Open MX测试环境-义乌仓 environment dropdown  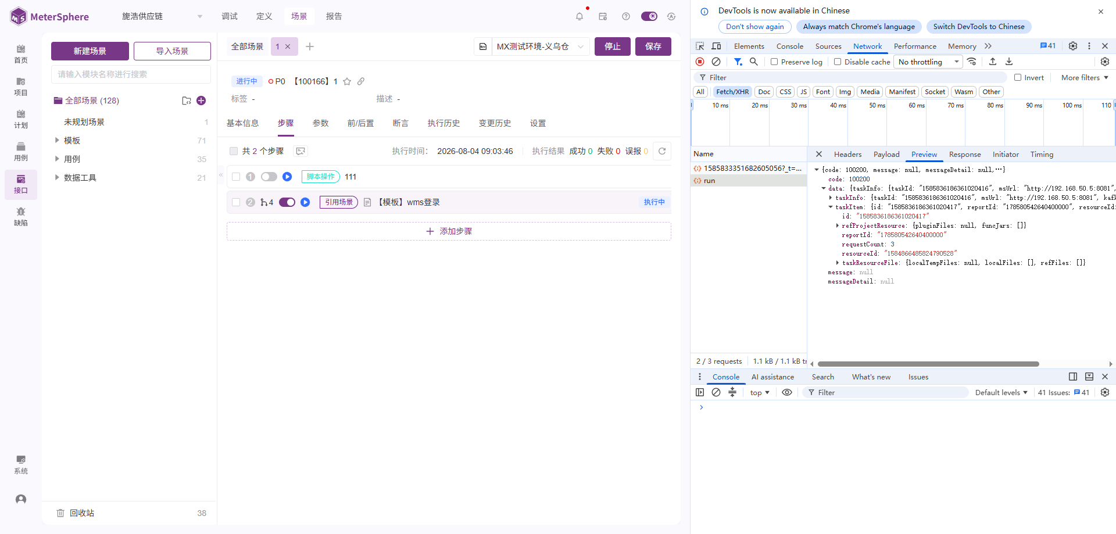click(541, 46)
